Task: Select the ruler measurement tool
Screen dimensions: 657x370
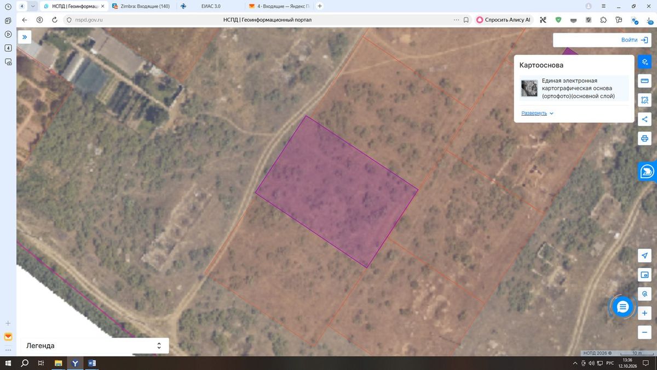Action: click(645, 81)
